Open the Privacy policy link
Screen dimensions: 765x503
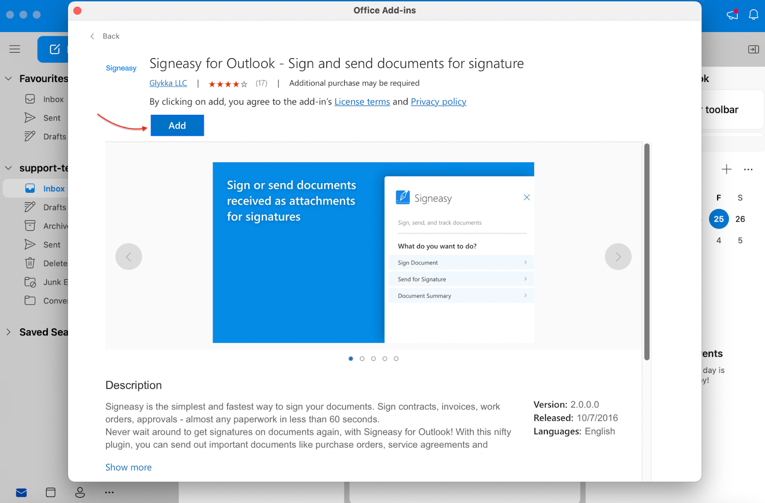[438, 102]
